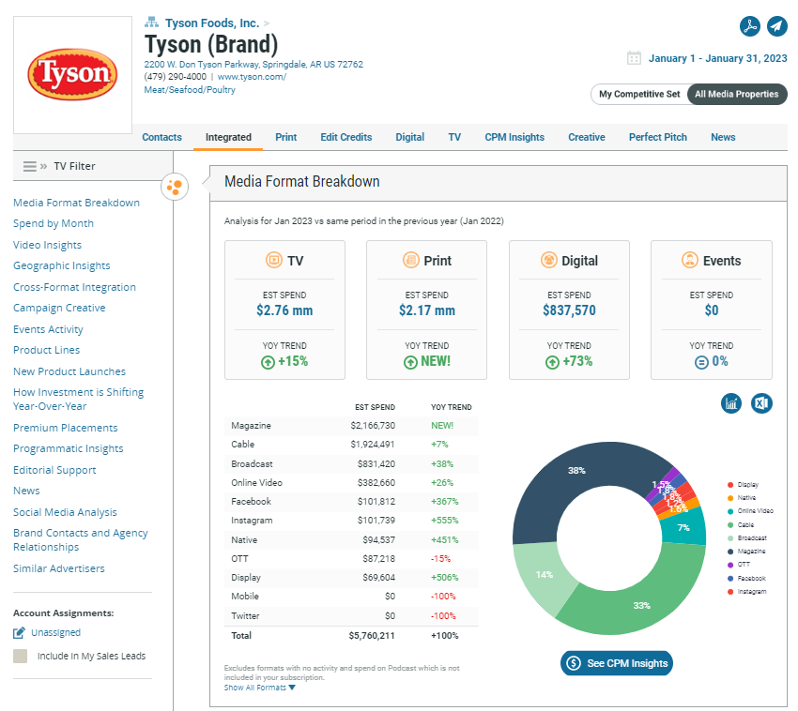
Task: Click the teal 7% Online Video segment
Action: click(x=683, y=528)
